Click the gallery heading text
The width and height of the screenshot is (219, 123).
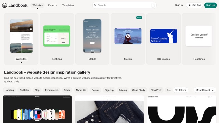[47, 72]
